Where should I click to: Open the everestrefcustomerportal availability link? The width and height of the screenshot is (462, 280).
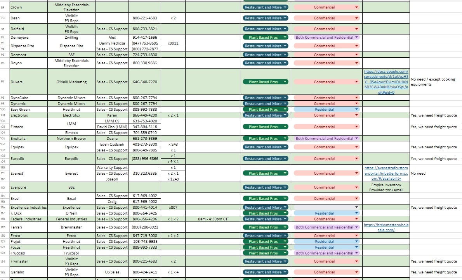point(386,173)
